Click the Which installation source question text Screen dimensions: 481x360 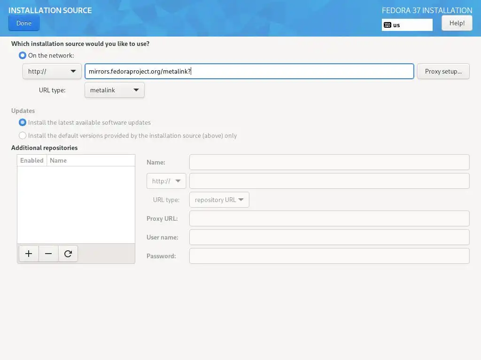80,44
